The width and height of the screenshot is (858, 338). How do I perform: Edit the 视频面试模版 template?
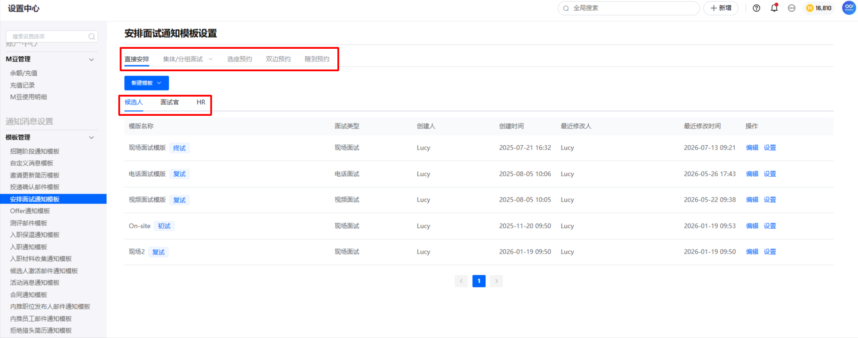[x=752, y=200]
